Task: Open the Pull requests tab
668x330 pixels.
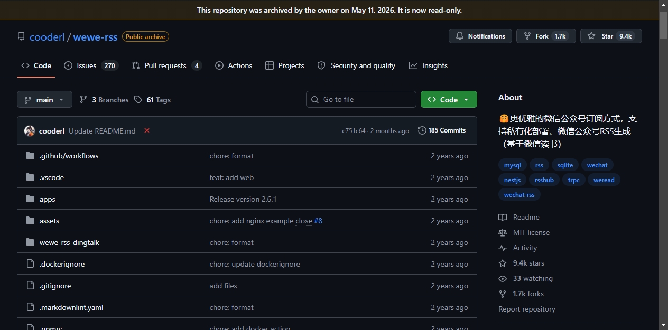Action: tap(166, 65)
